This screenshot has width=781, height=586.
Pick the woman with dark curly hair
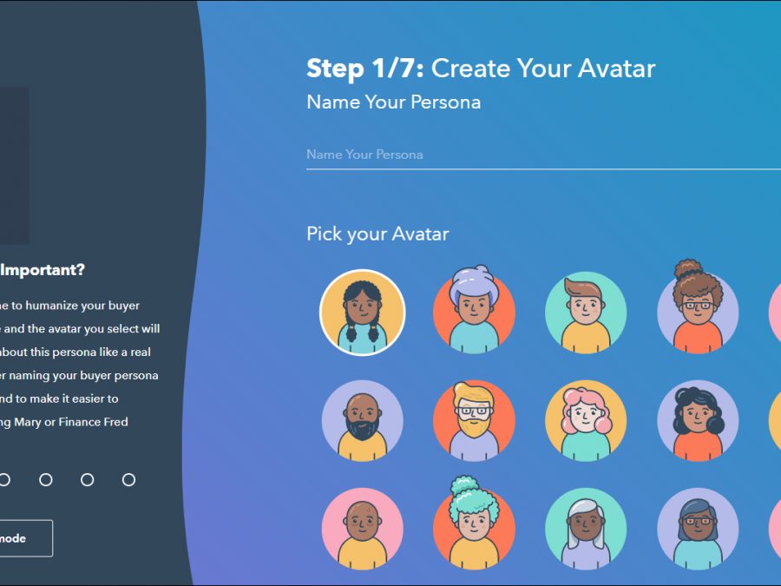click(x=698, y=420)
